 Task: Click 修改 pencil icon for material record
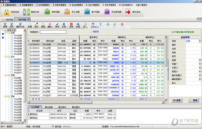tap(36, 24)
